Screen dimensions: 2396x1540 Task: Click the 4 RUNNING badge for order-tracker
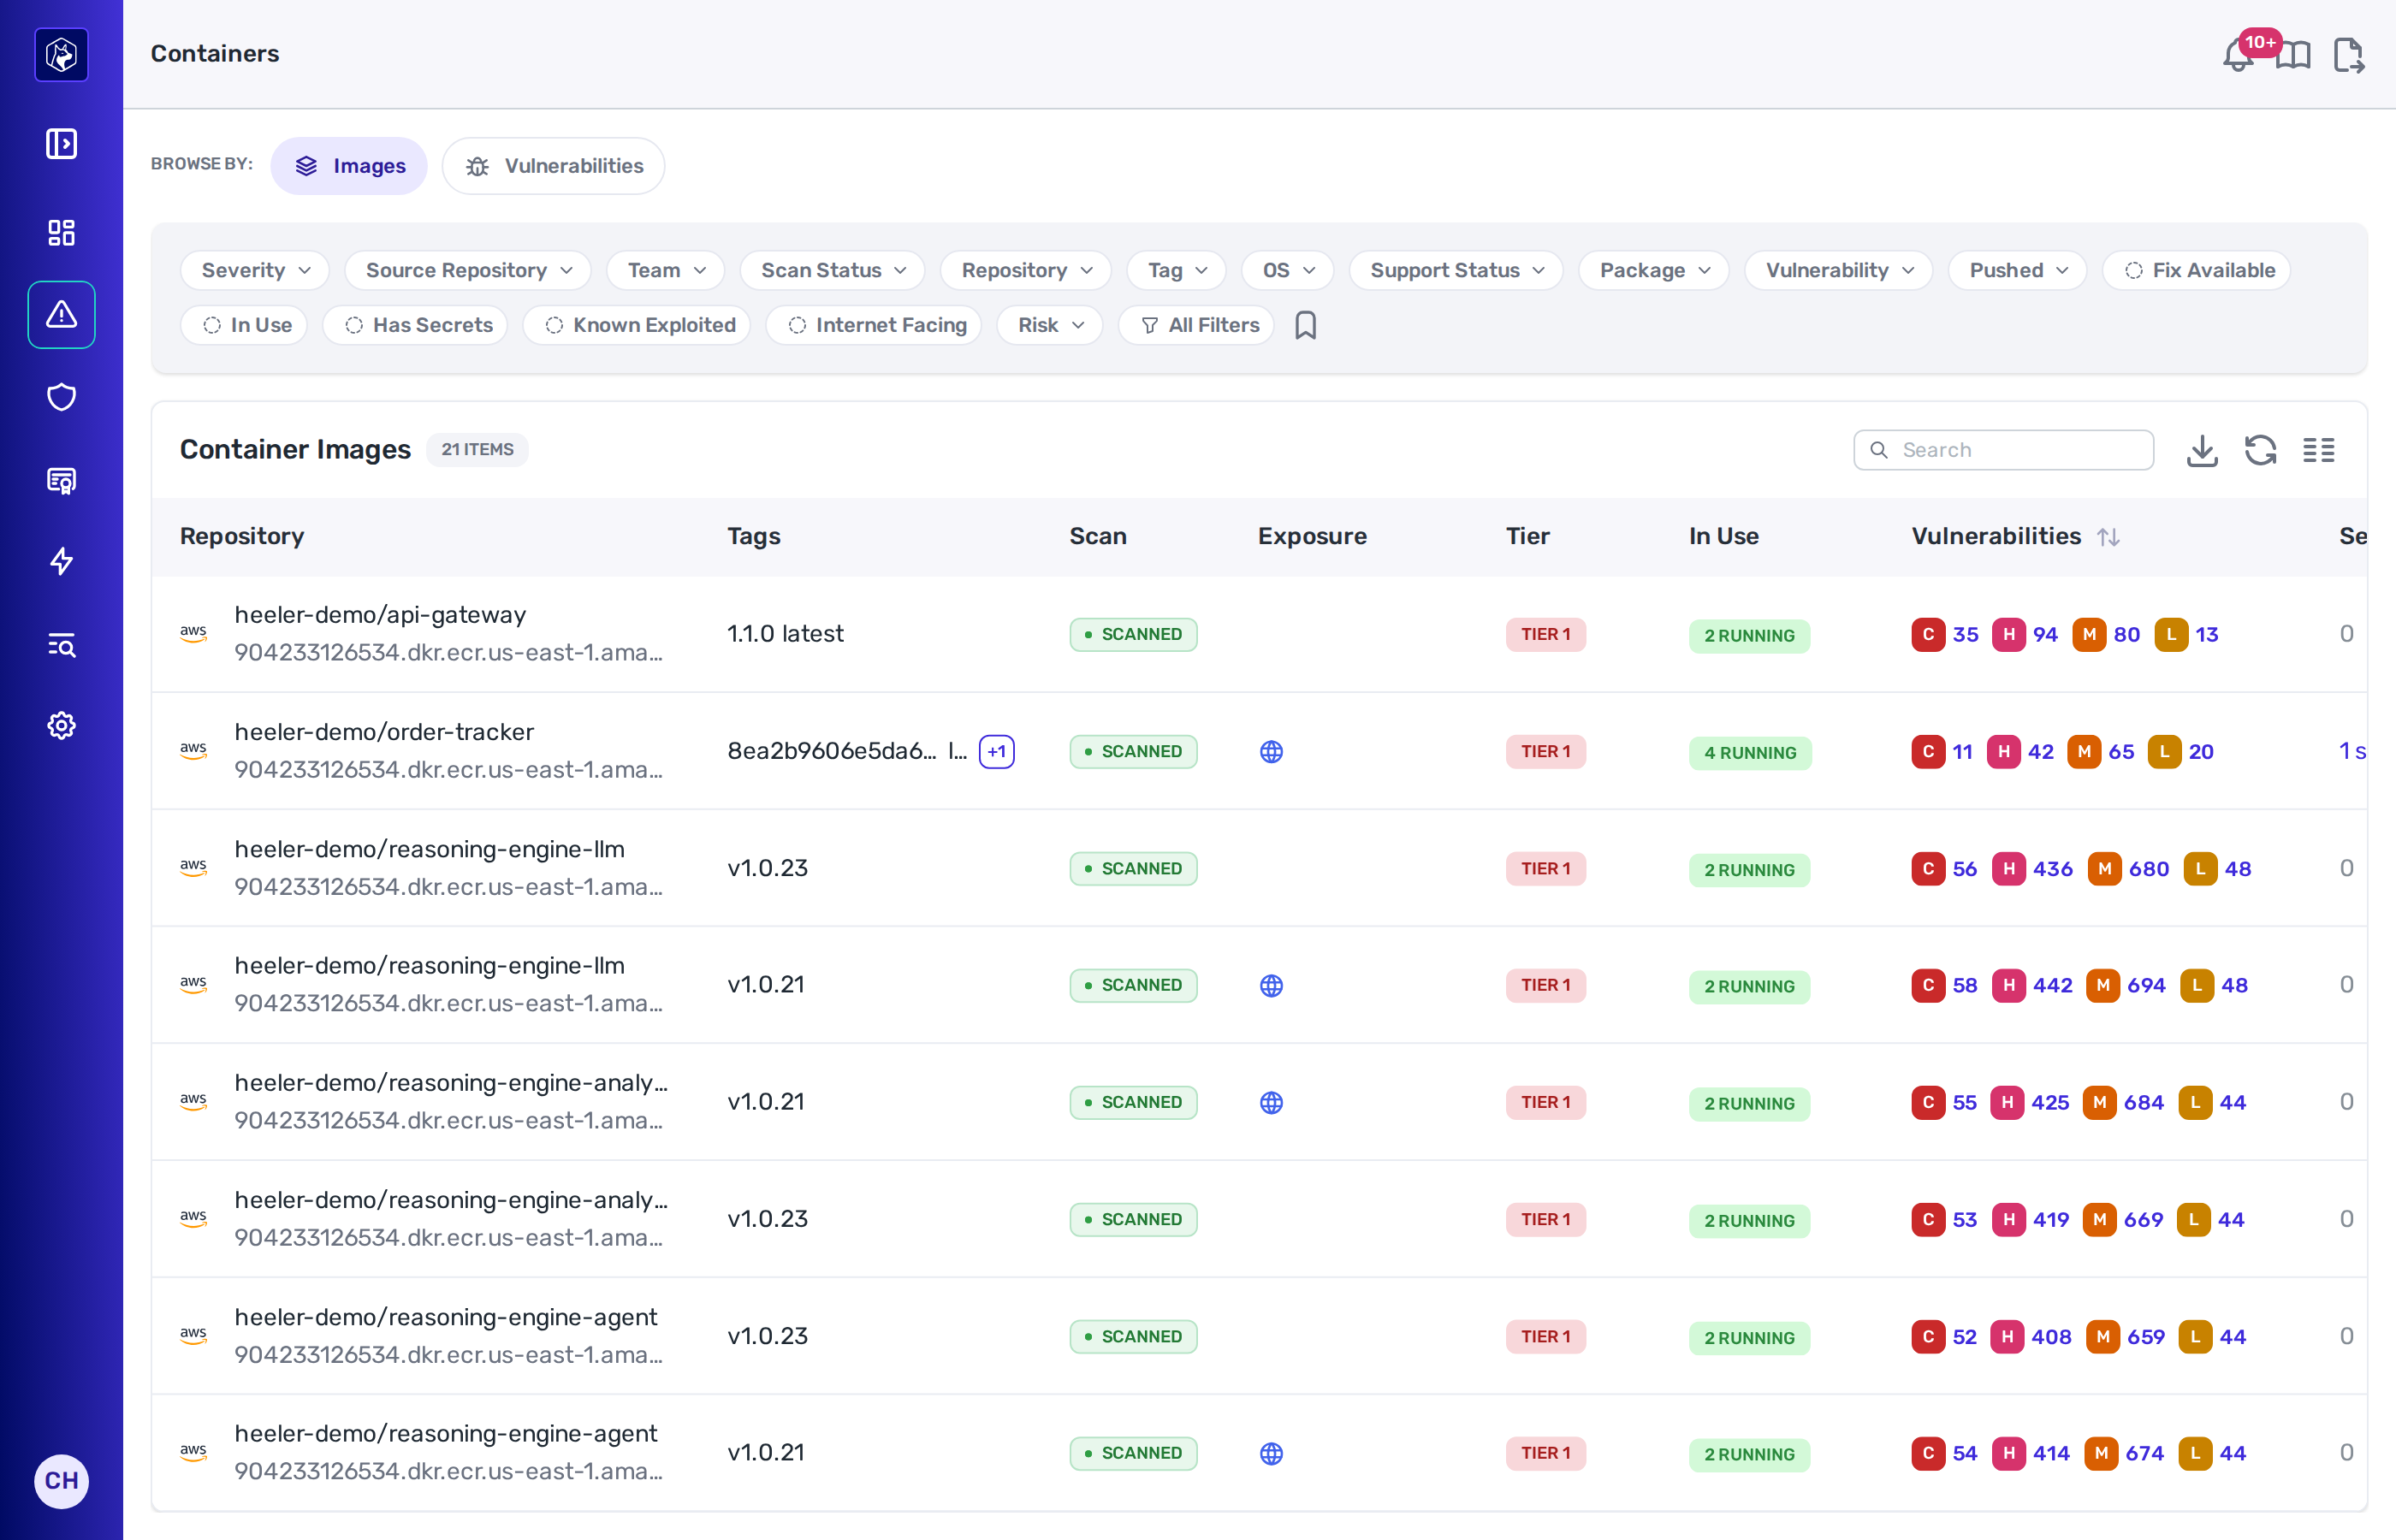click(x=1750, y=753)
